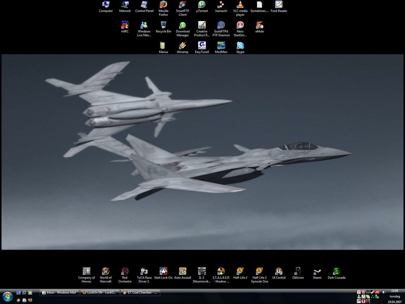
Task: Switch to the LockOn EN browser window
Action: click(x=98, y=292)
